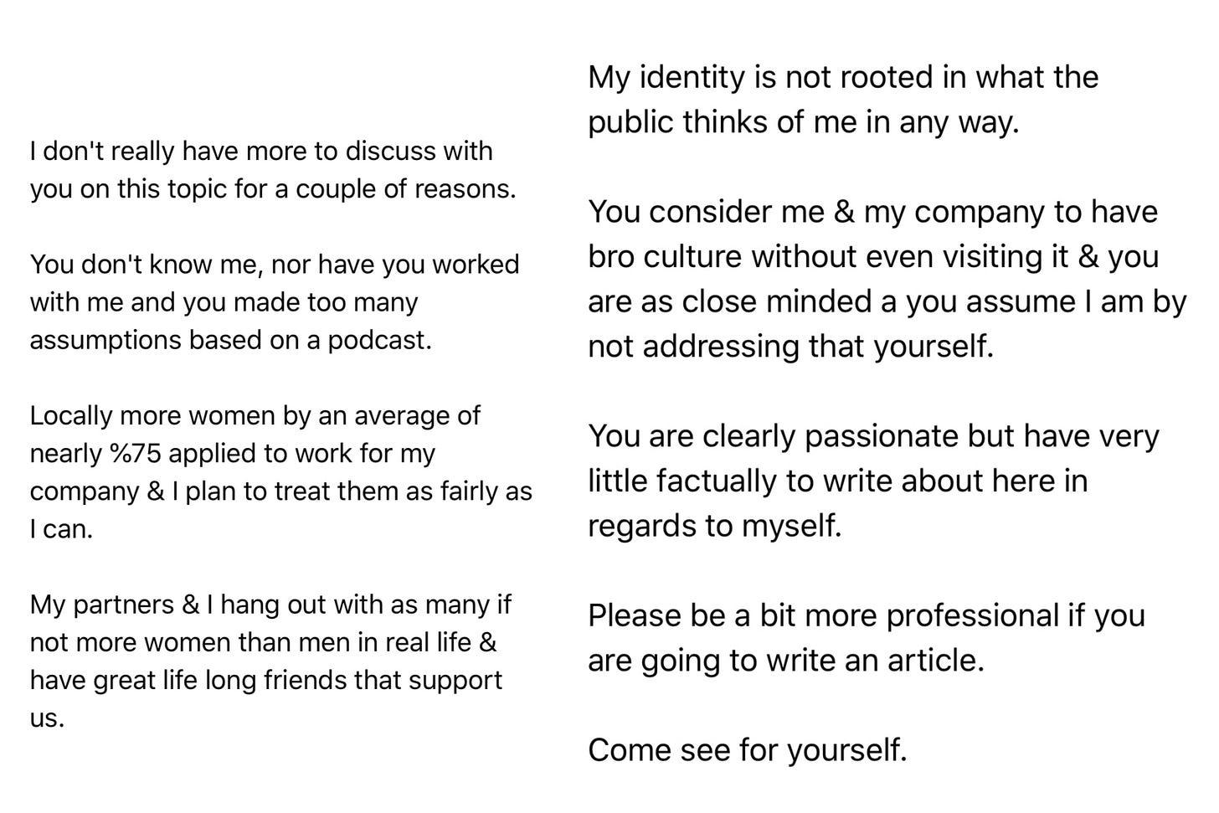Click the paragraph "Locally more women by an average"
This screenshot has width=1219, height=813.
pos(280,472)
